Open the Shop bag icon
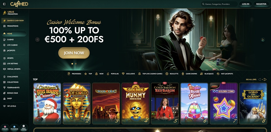Viewport: 271px width, 132px height. [4, 98]
